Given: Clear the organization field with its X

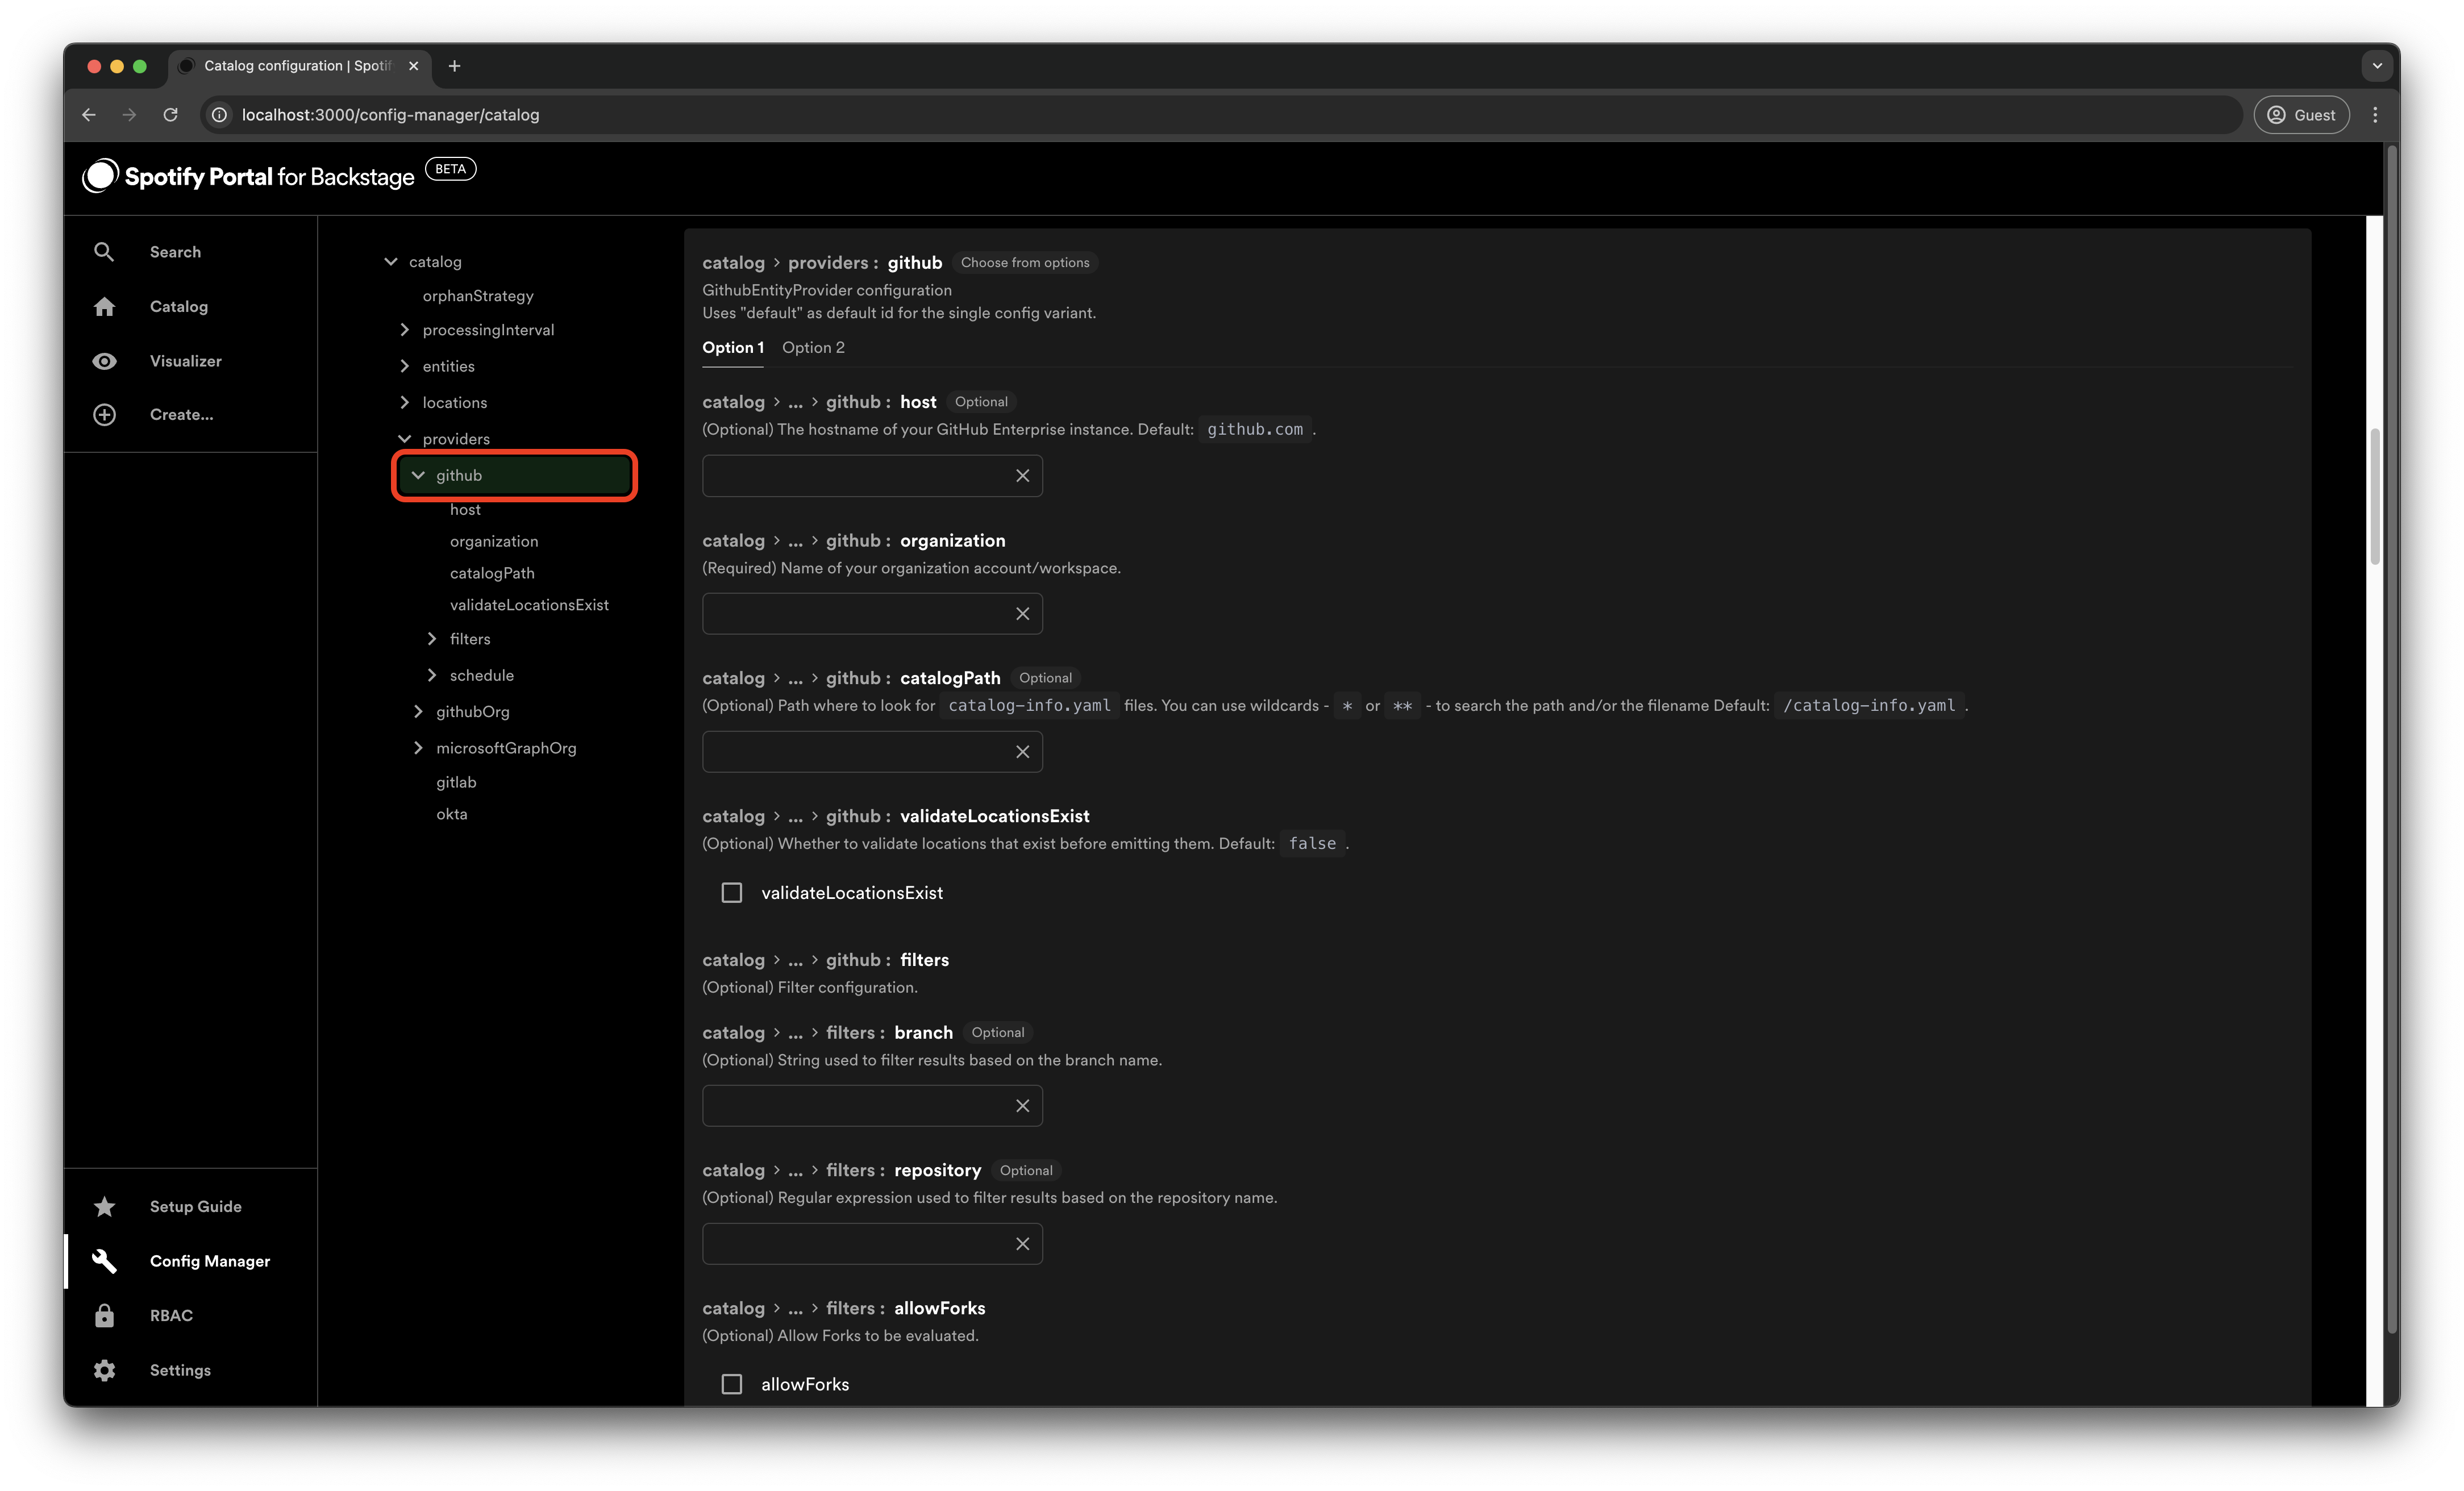Looking at the screenshot, I should pyautogui.click(x=1022, y=614).
